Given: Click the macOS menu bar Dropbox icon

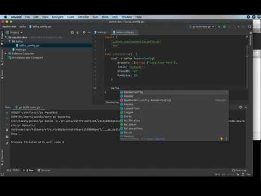Looking at the screenshot, I should [259, 17].
